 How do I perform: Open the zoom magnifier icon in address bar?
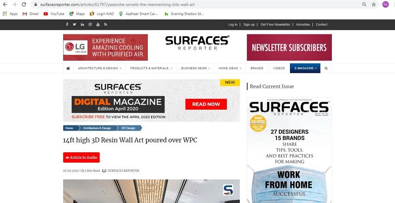click(x=364, y=4)
